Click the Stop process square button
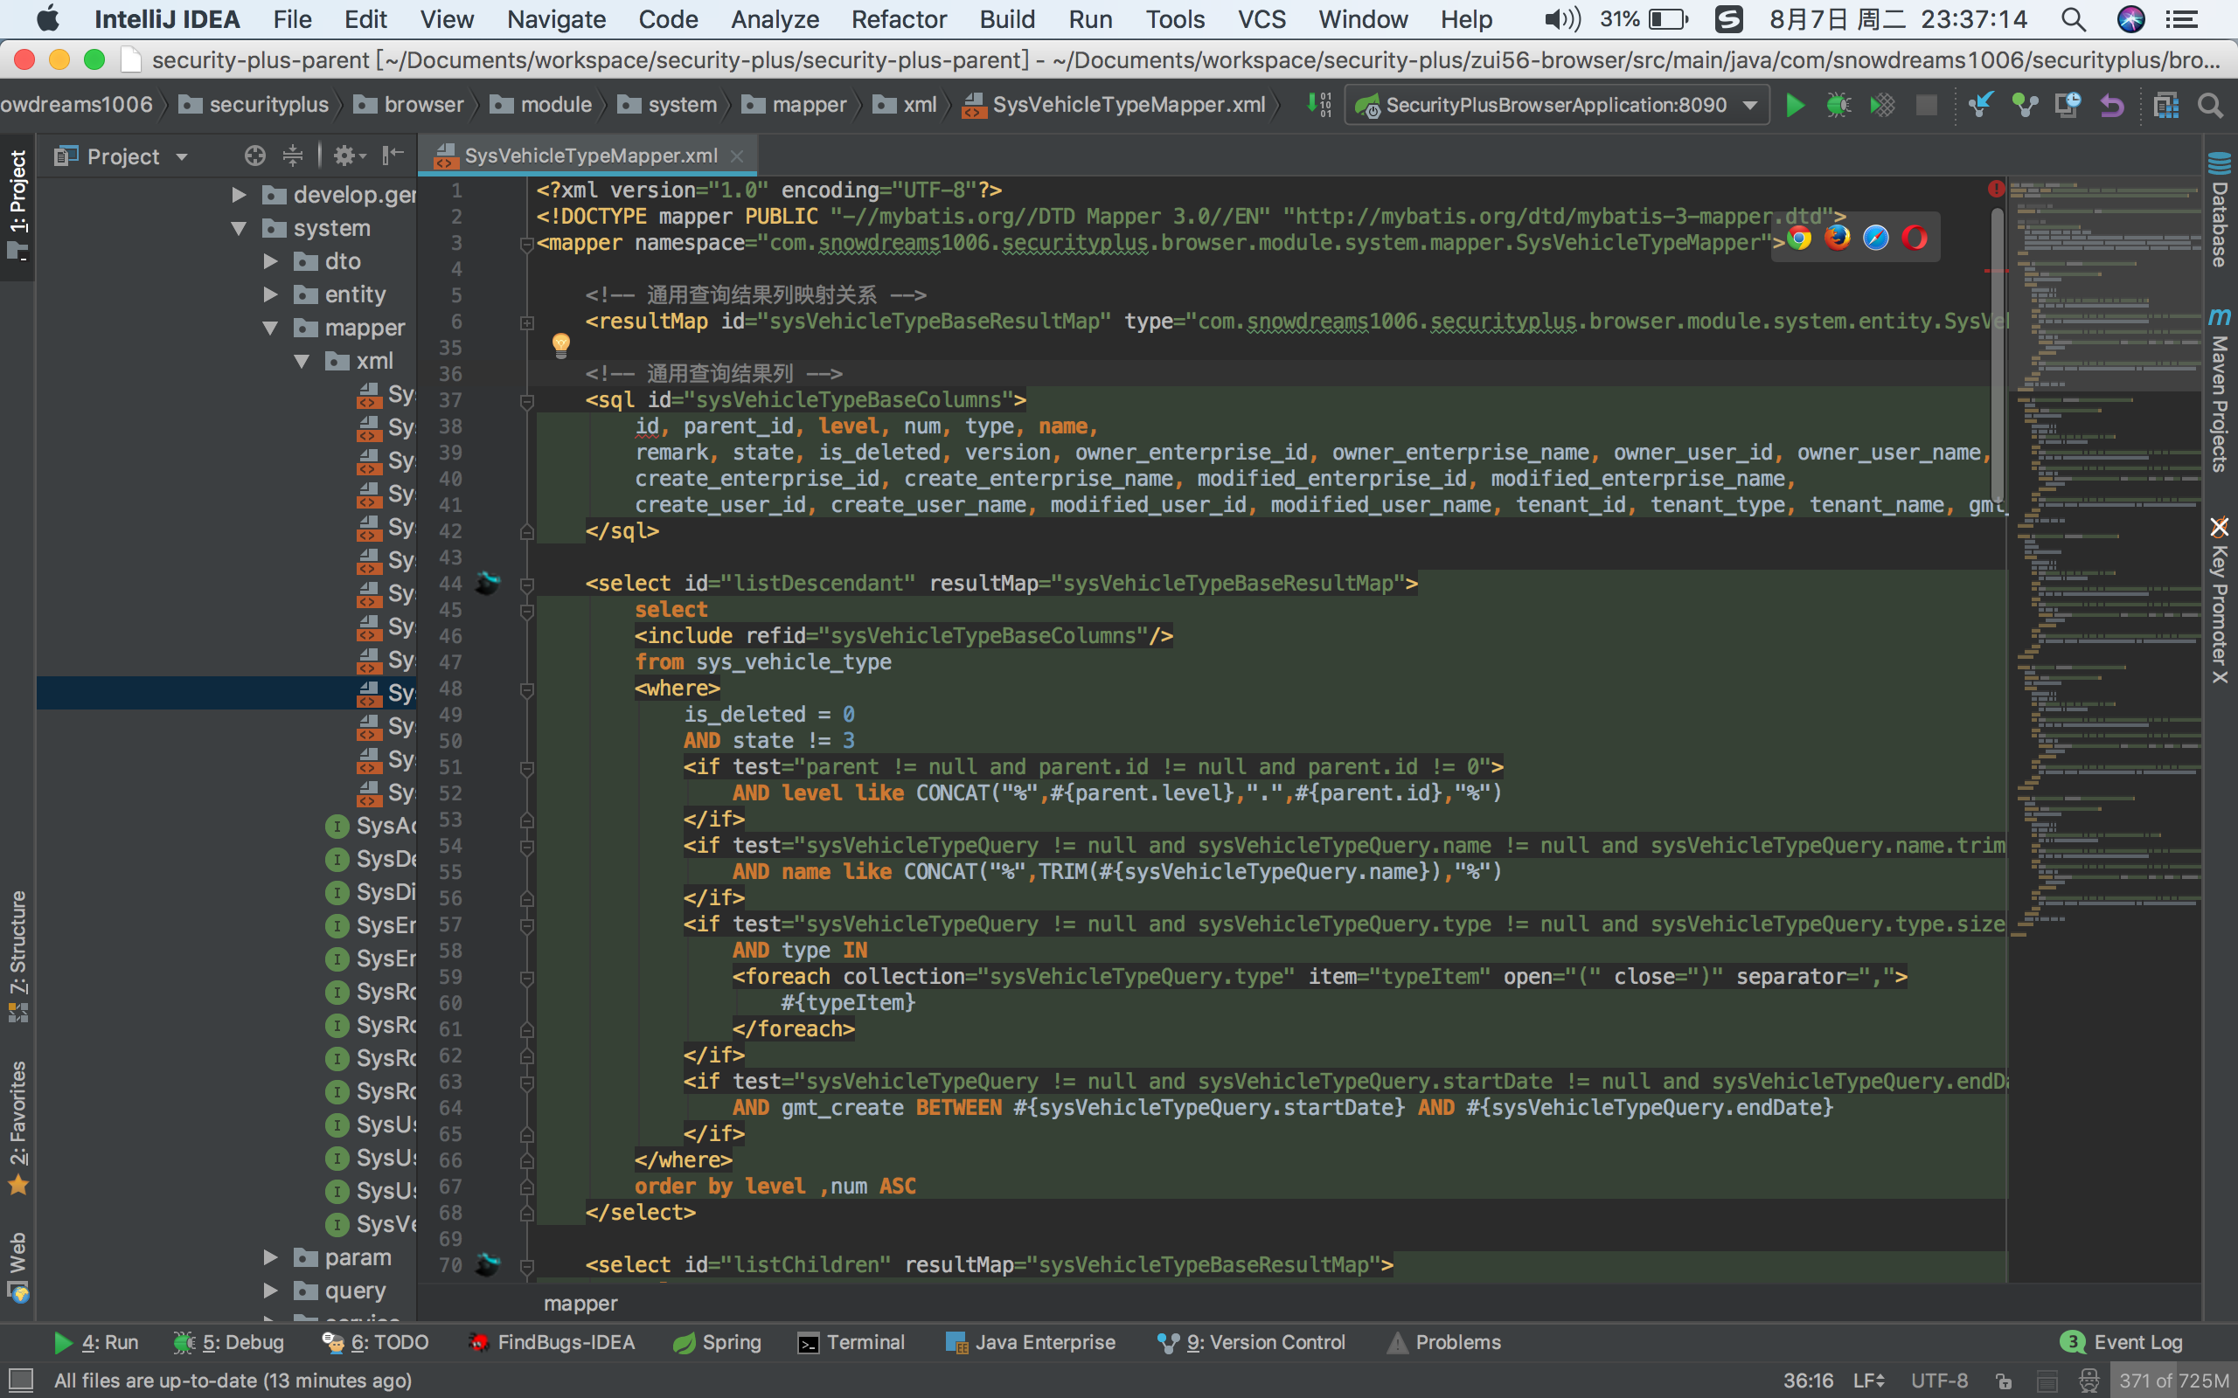This screenshot has width=2238, height=1398. click(1927, 106)
